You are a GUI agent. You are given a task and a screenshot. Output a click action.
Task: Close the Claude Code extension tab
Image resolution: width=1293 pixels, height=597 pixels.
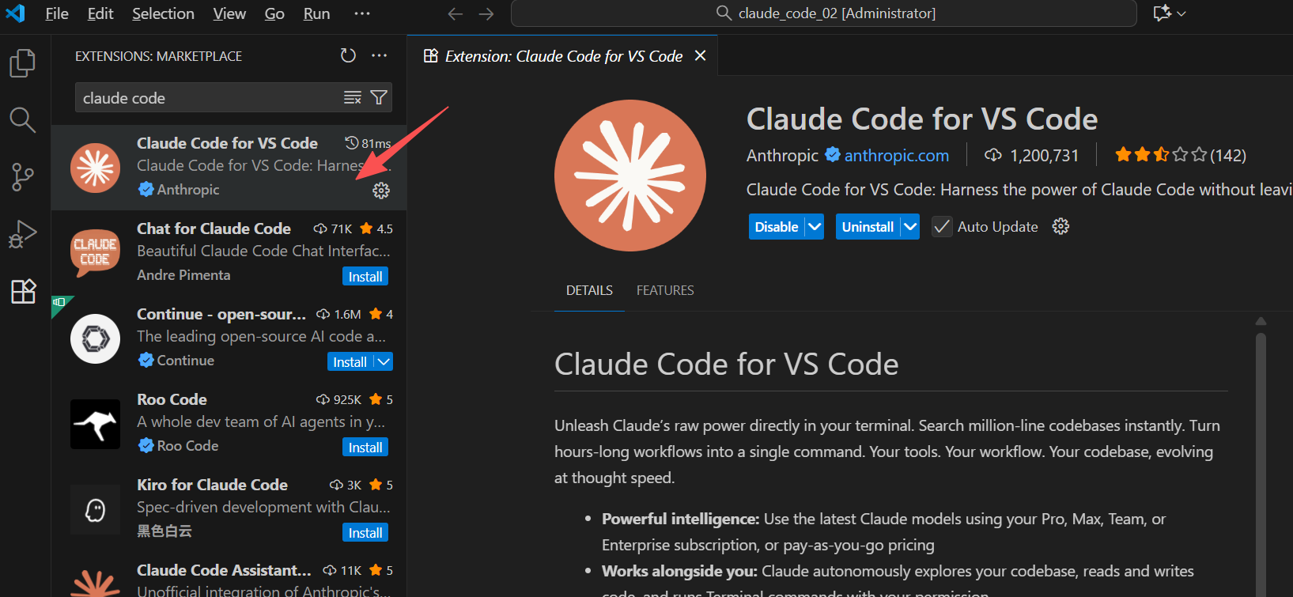coord(700,55)
